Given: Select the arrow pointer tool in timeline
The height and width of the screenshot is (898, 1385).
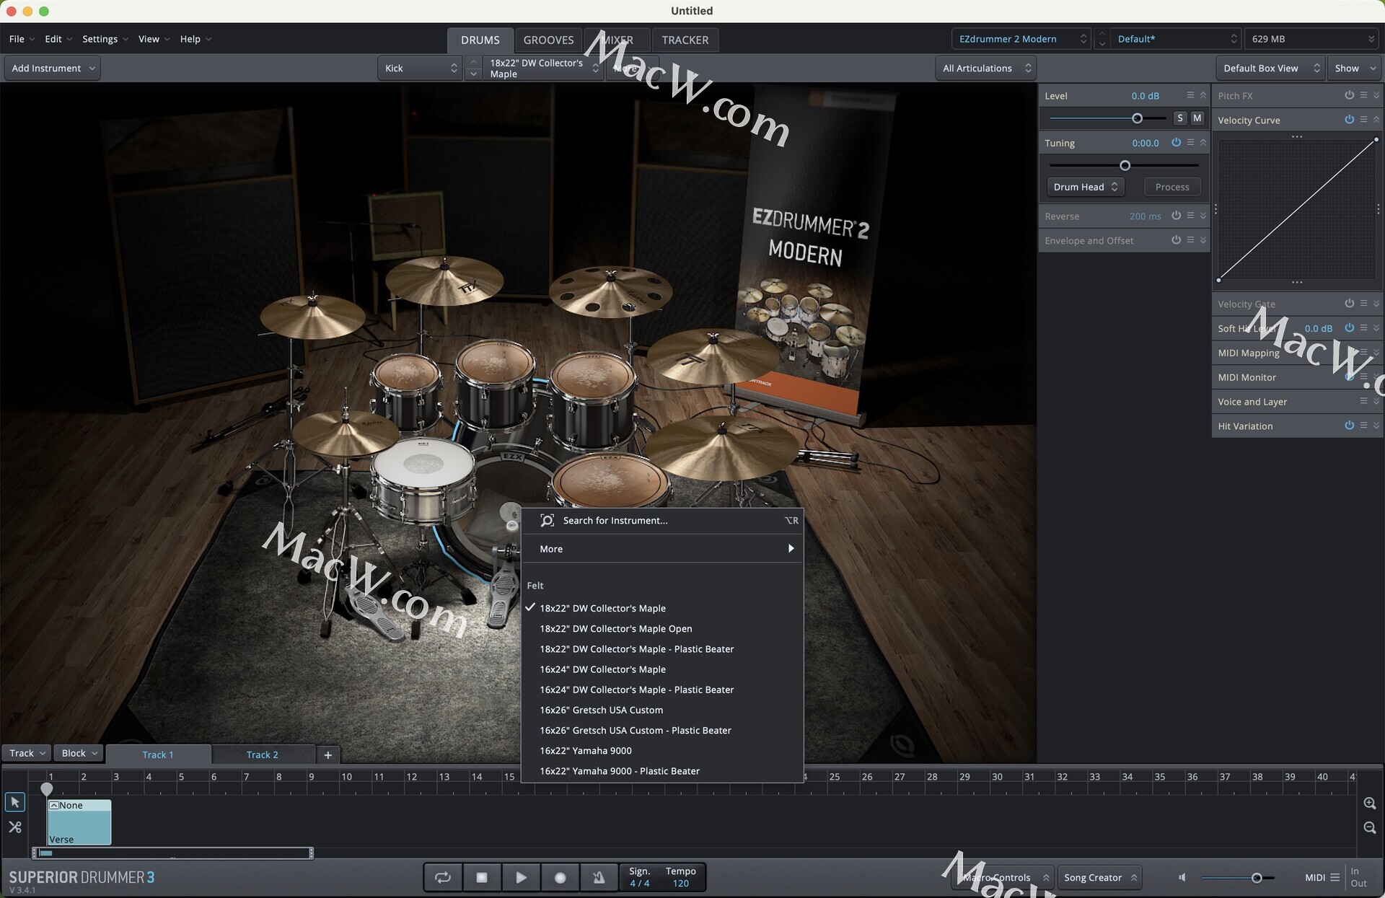Looking at the screenshot, I should (14, 802).
